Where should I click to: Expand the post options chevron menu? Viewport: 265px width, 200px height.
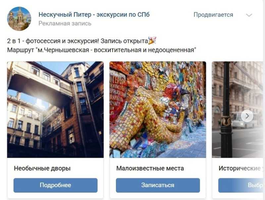249,15
